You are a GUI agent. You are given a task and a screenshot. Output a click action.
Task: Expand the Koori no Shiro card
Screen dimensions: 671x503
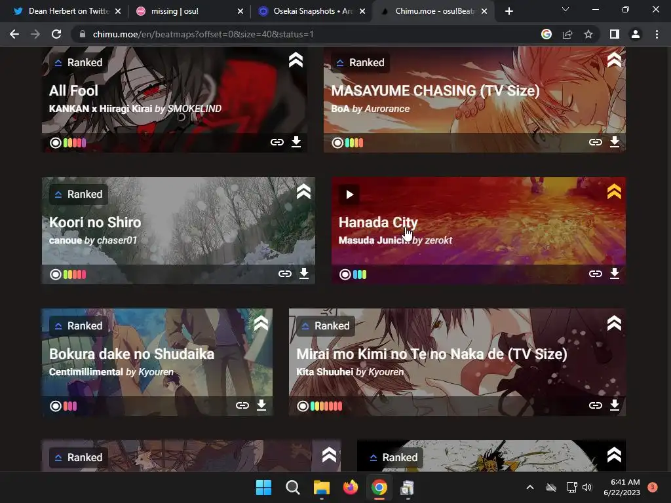pos(303,192)
